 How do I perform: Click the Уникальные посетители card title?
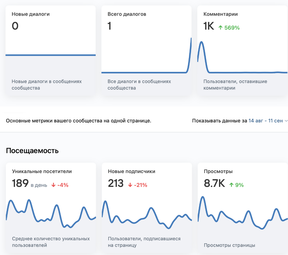(x=42, y=171)
